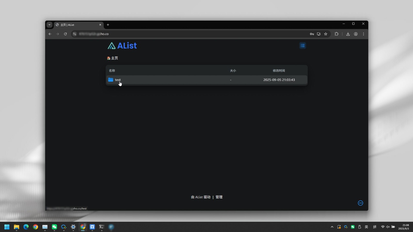Image resolution: width=413 pixels, height=232 pixels.
Task: Open the password manager key icon
Action: click(x=312, y=34)
